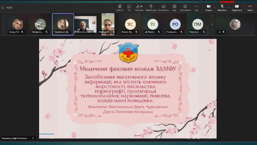Viewport: 257px width, 145px height.
Task: Select the ЯС avatar participant tile
Action: (x=130, y=24)
